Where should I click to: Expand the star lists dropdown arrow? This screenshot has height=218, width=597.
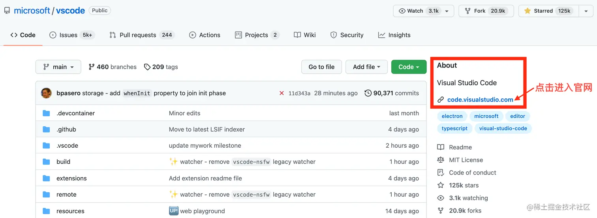pyautogui.click(x=586, y=11)
